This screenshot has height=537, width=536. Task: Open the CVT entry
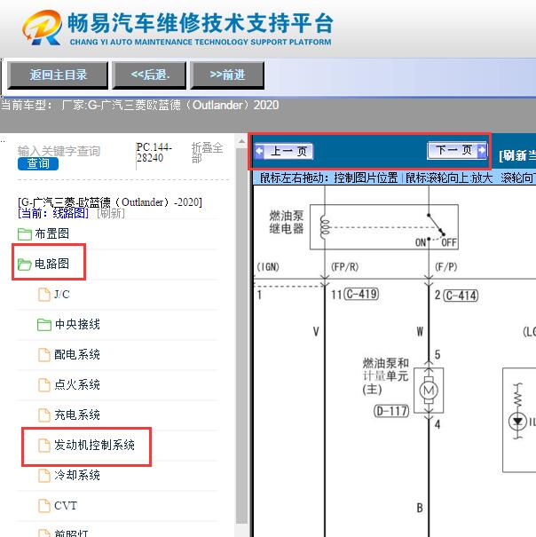(66, 506)
